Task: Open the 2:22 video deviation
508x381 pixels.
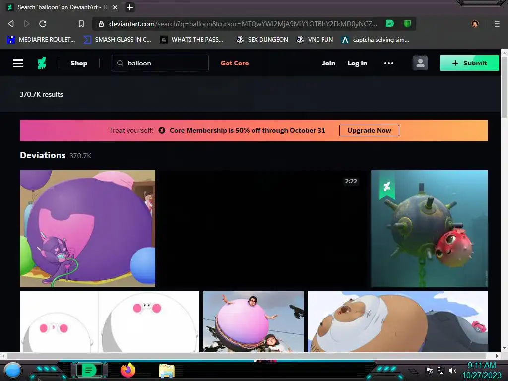Action: (263, 228)
